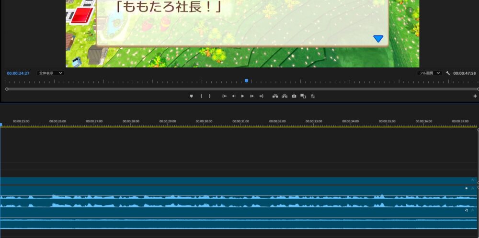479x238 pixels.
Task: Click the Extract button
Action: point(285,96)
